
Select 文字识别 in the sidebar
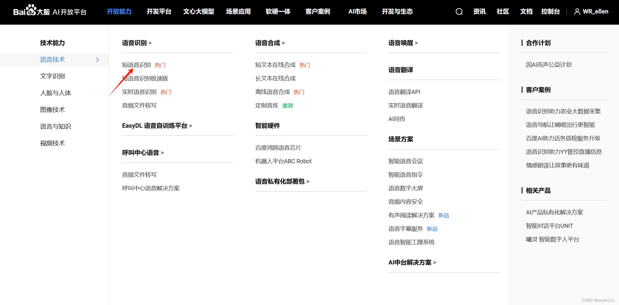[52, 76]
